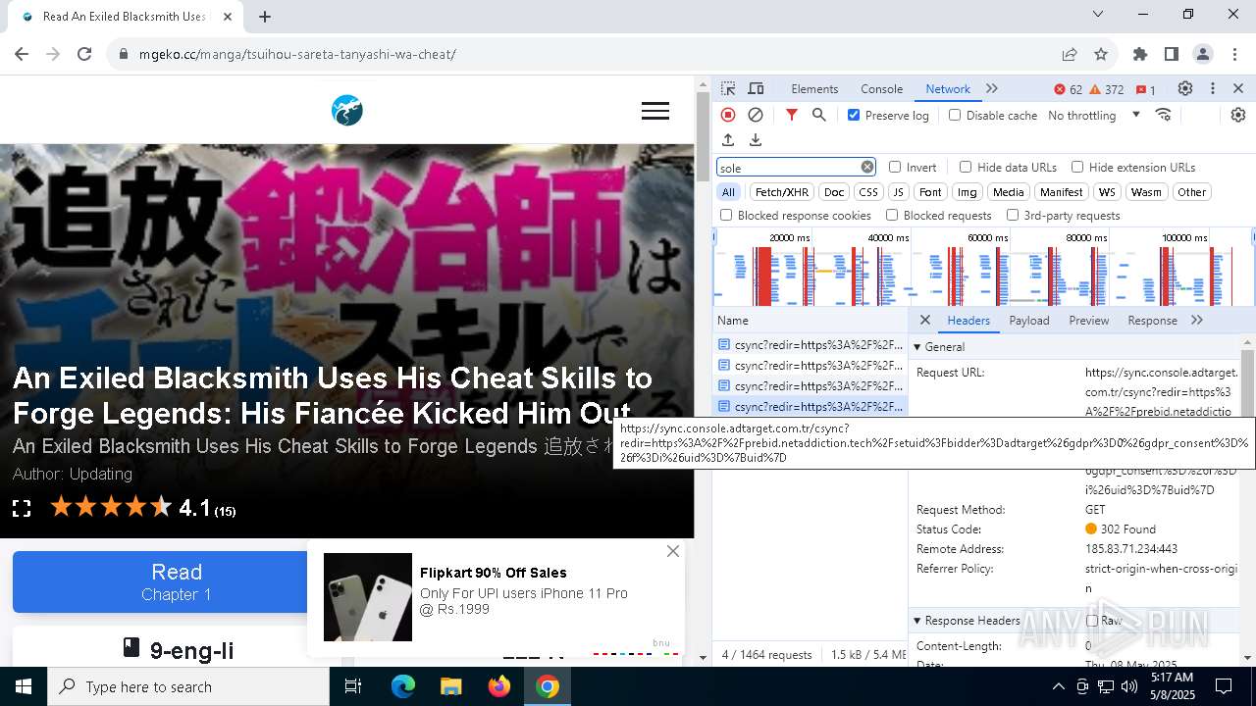Viewport: 1256px width, 706px height.
Task: Open the Payload tab
Action: coord(1029,320)
